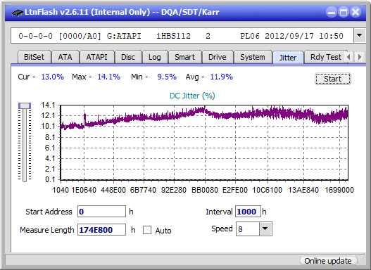The height and width of the screenshot is (270, 371).
Task: Click the y-axis label 6.1
Action: [x=50, y=148]
